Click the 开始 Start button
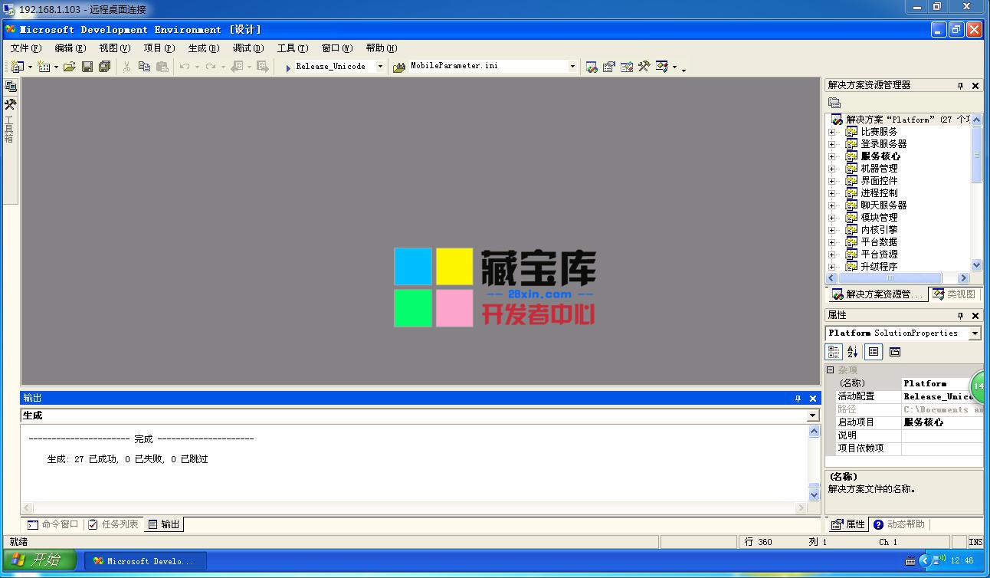Viewport: 990px width, 578px height. (x=38, y=560)
